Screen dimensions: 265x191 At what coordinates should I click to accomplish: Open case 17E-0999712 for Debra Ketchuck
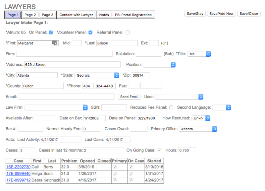point(18,181)
